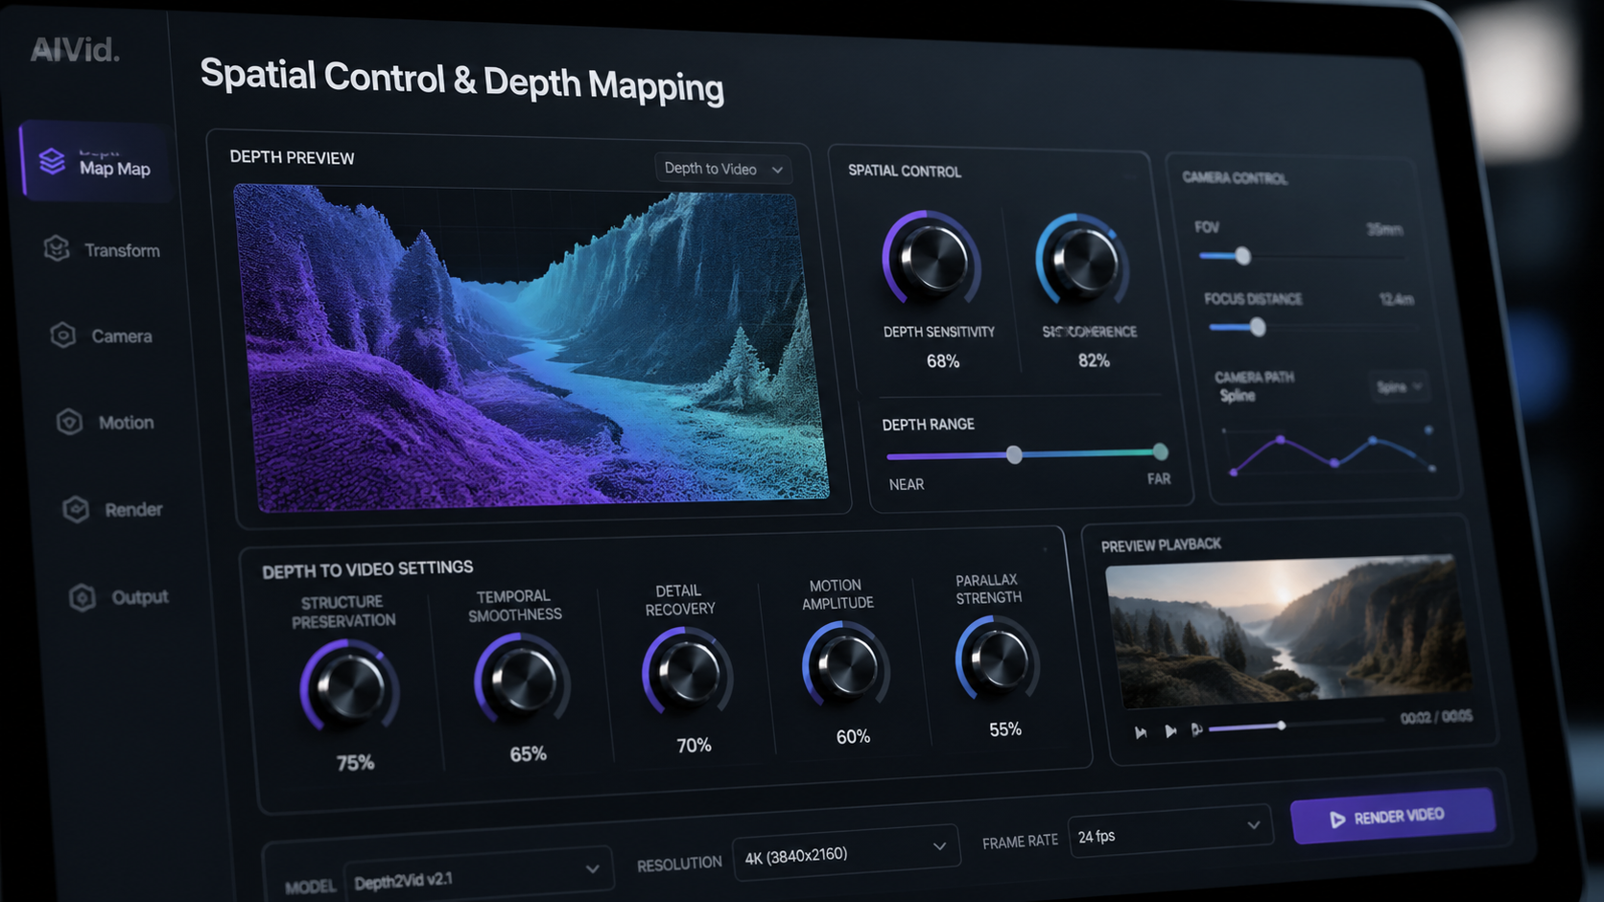Image resolution: width=1604 pixels, height=902 pixels.
Task: Open the Resolution 4K dropdown
Action: [x=845, y=851]
